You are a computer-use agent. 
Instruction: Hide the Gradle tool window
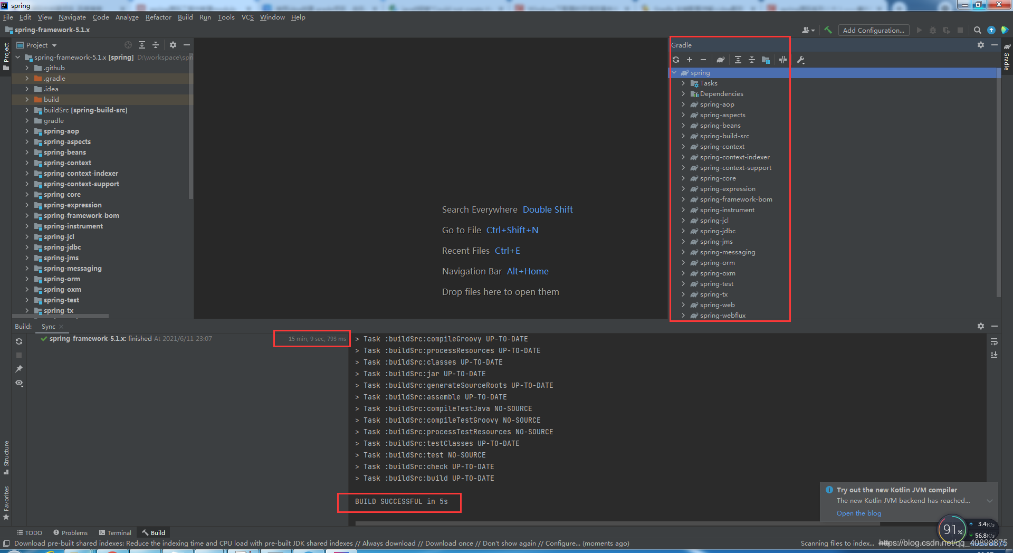(995, 45)
